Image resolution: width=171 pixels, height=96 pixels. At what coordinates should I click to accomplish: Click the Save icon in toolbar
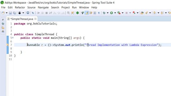pos(10,13)
